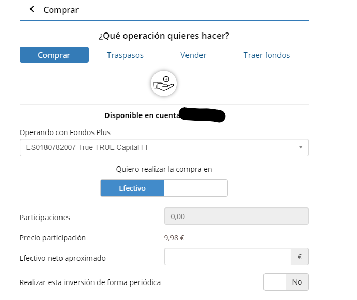The image size is (357, 300).
Task: Click the euro symbol beside the amount field
Action: pyautogui.click(x=300, y=257)
